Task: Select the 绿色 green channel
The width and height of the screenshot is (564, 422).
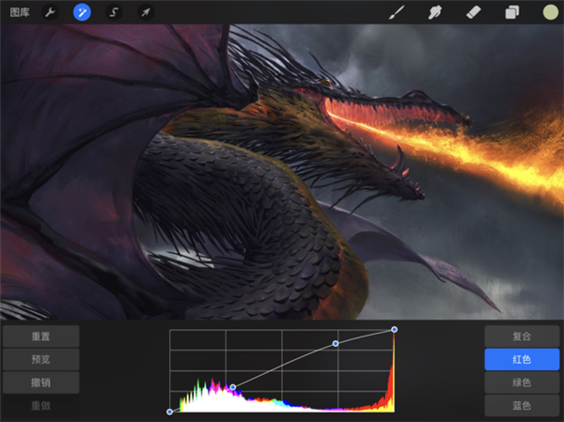Action: pyautogui.click(x=522, y=383)
